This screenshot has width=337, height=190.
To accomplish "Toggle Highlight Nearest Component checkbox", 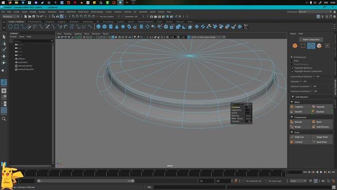I will [x=293, y=71].
